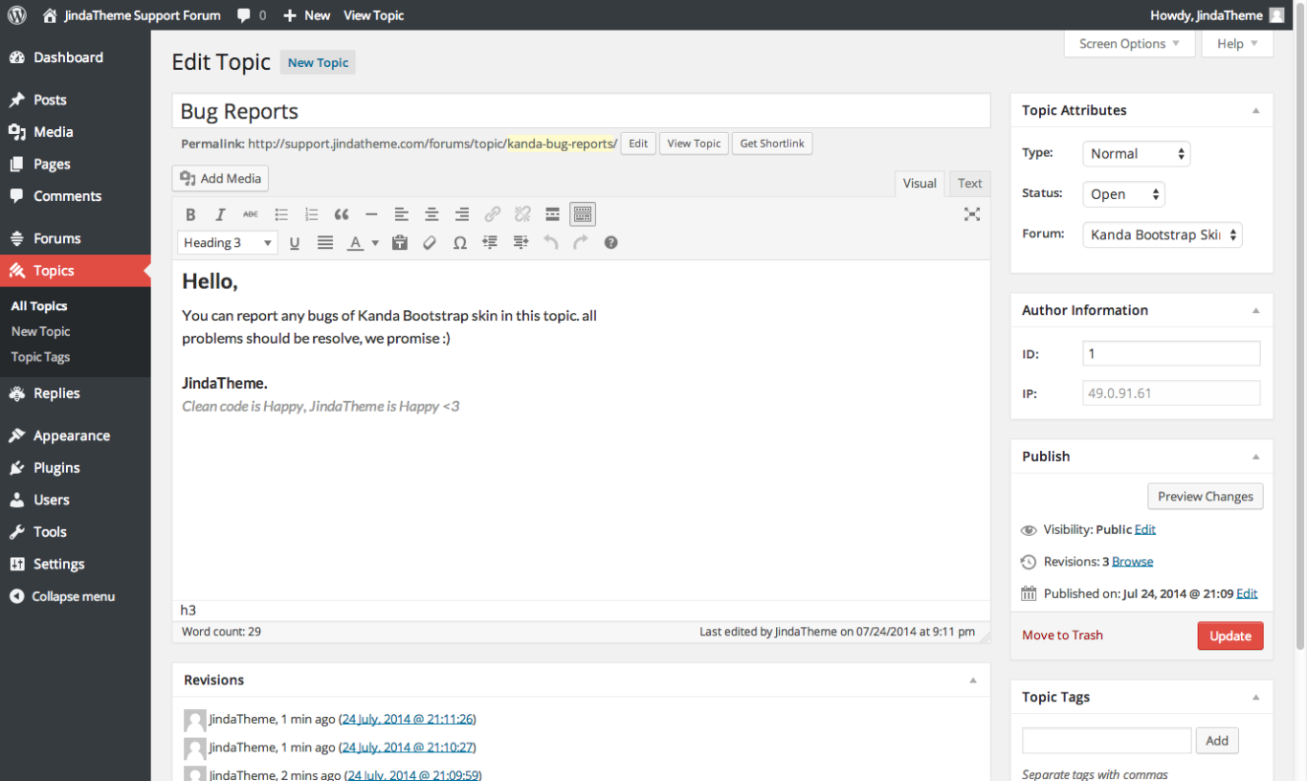The image size is (1307, 781).
Task: Toggle bold formatting in the editor
Action: tap(190, 214)
